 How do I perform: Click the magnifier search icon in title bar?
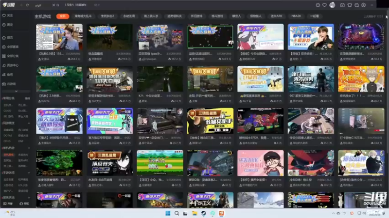[x=58, y=5]
